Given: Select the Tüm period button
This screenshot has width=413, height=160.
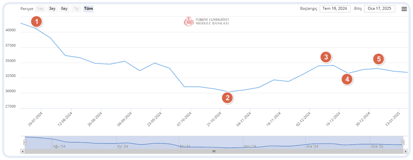Looking at the screenshot, I should (x=88, y=9).
